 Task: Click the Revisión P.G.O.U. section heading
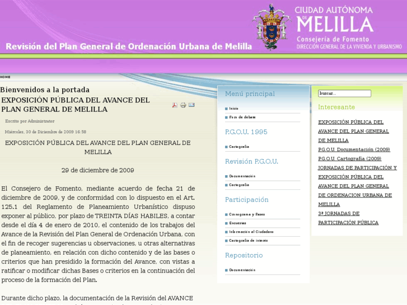251,162
